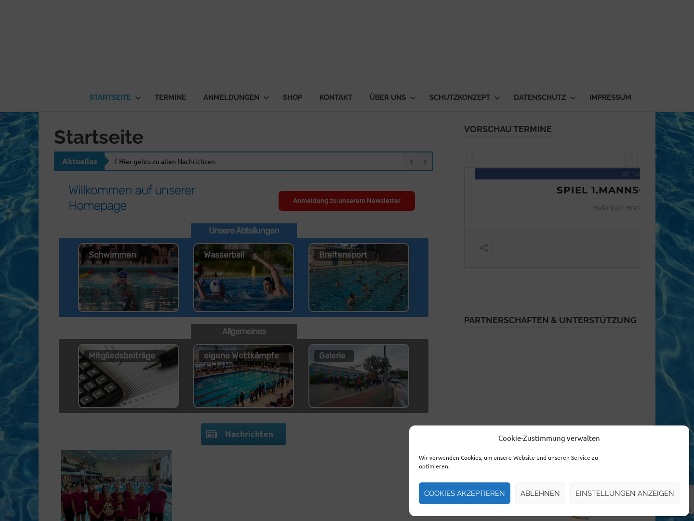Go to the Shop page
The height and width of the screenshot is (521, 694).
(x=293, y=97)
